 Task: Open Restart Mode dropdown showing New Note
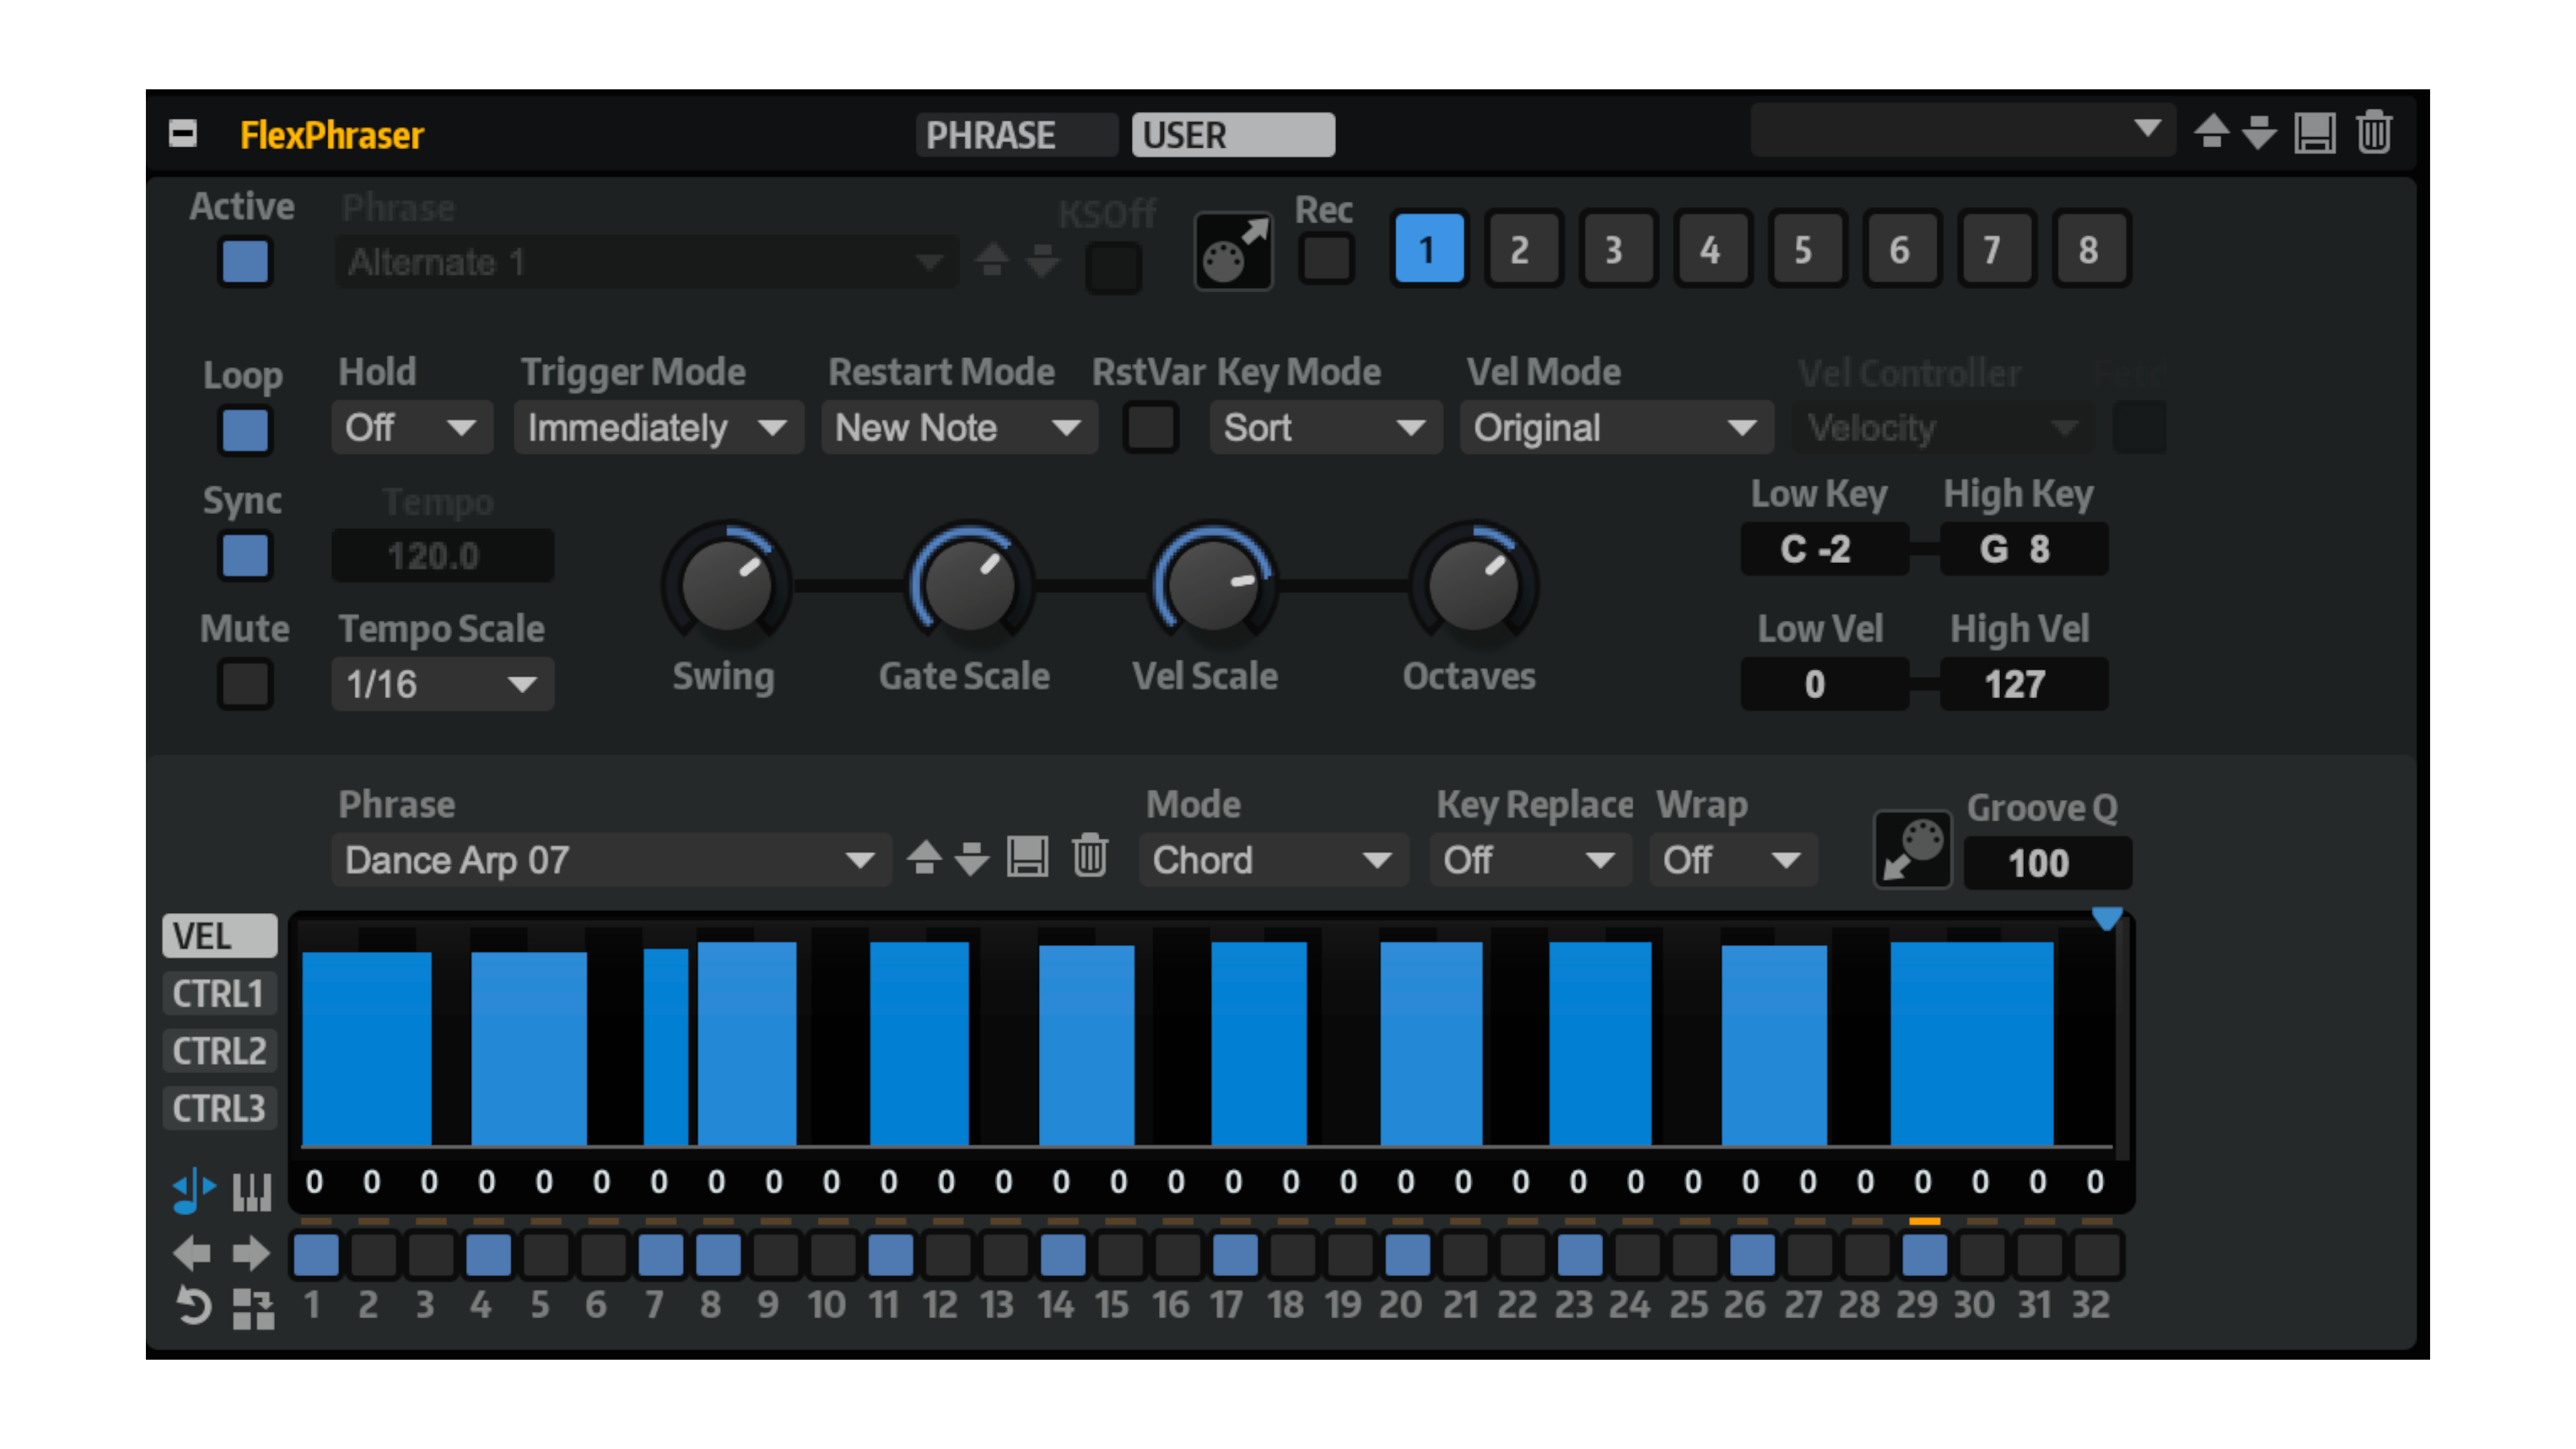point(959,428)
